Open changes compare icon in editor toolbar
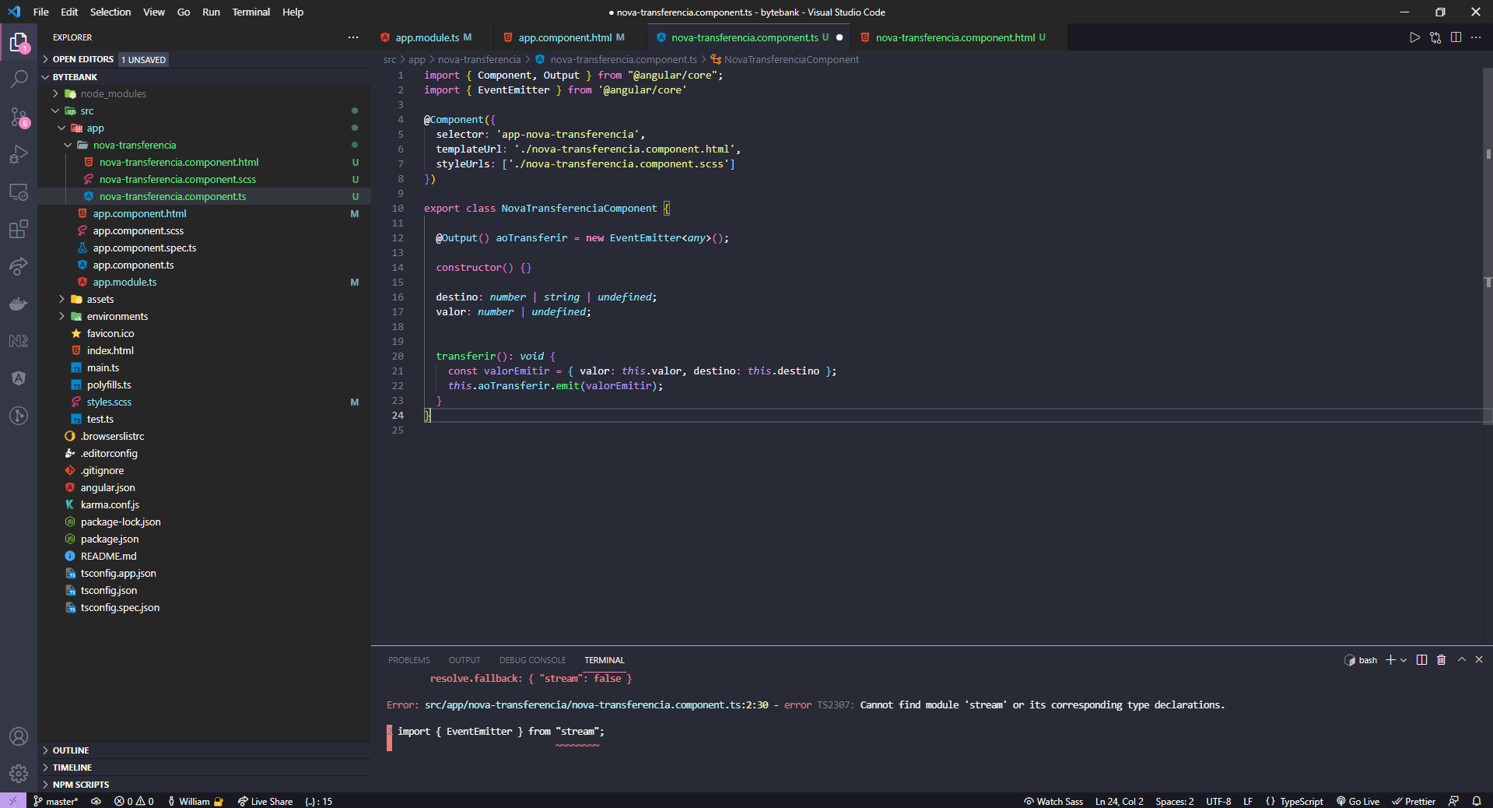This screenshot has width=1493, height=808. (1435, 37)
